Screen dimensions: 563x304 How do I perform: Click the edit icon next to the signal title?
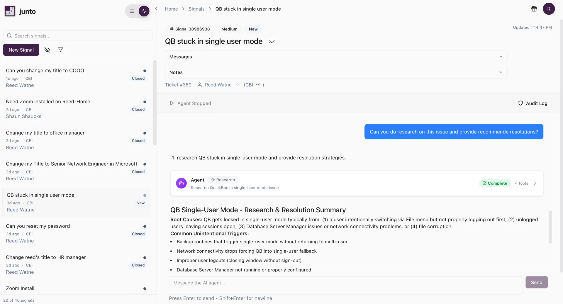point(272,42)
